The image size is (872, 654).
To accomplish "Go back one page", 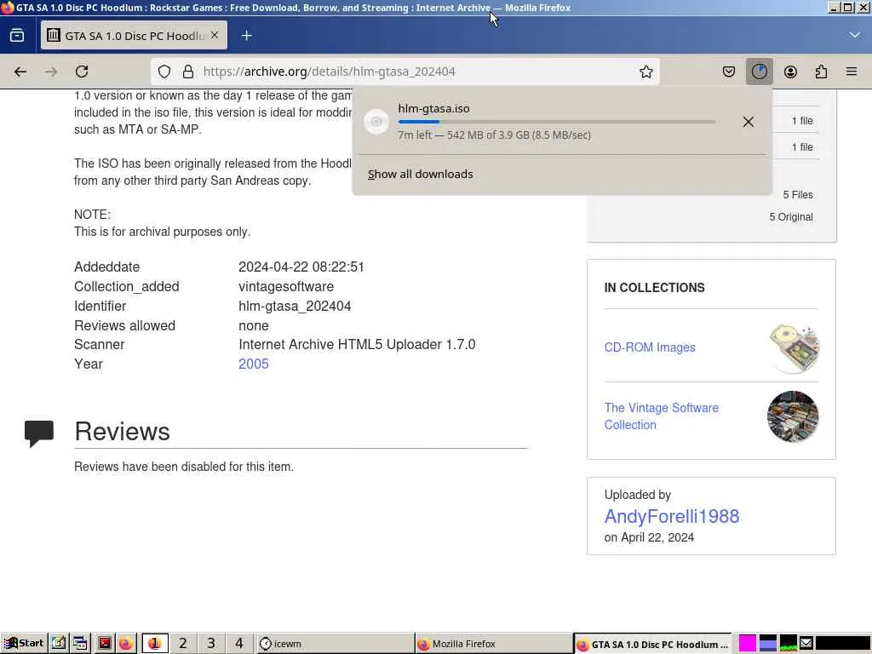I will [20, 72].
